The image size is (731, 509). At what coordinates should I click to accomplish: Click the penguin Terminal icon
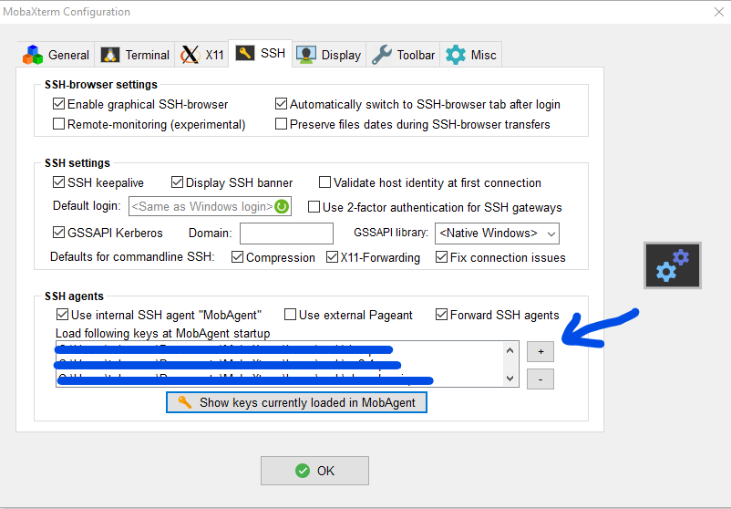point(110,55)
